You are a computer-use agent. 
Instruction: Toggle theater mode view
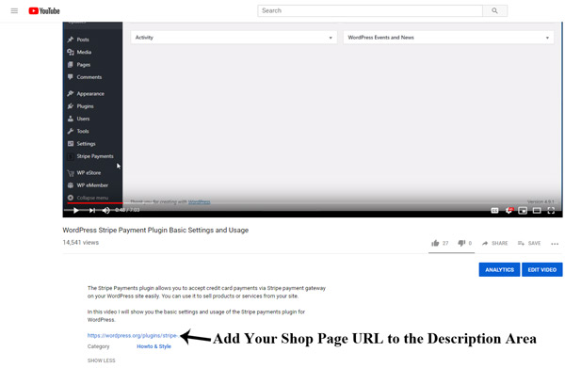coord(537,210)
